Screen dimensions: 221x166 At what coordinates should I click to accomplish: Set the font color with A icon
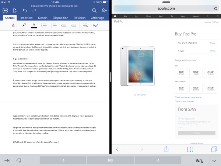[34, 25]
